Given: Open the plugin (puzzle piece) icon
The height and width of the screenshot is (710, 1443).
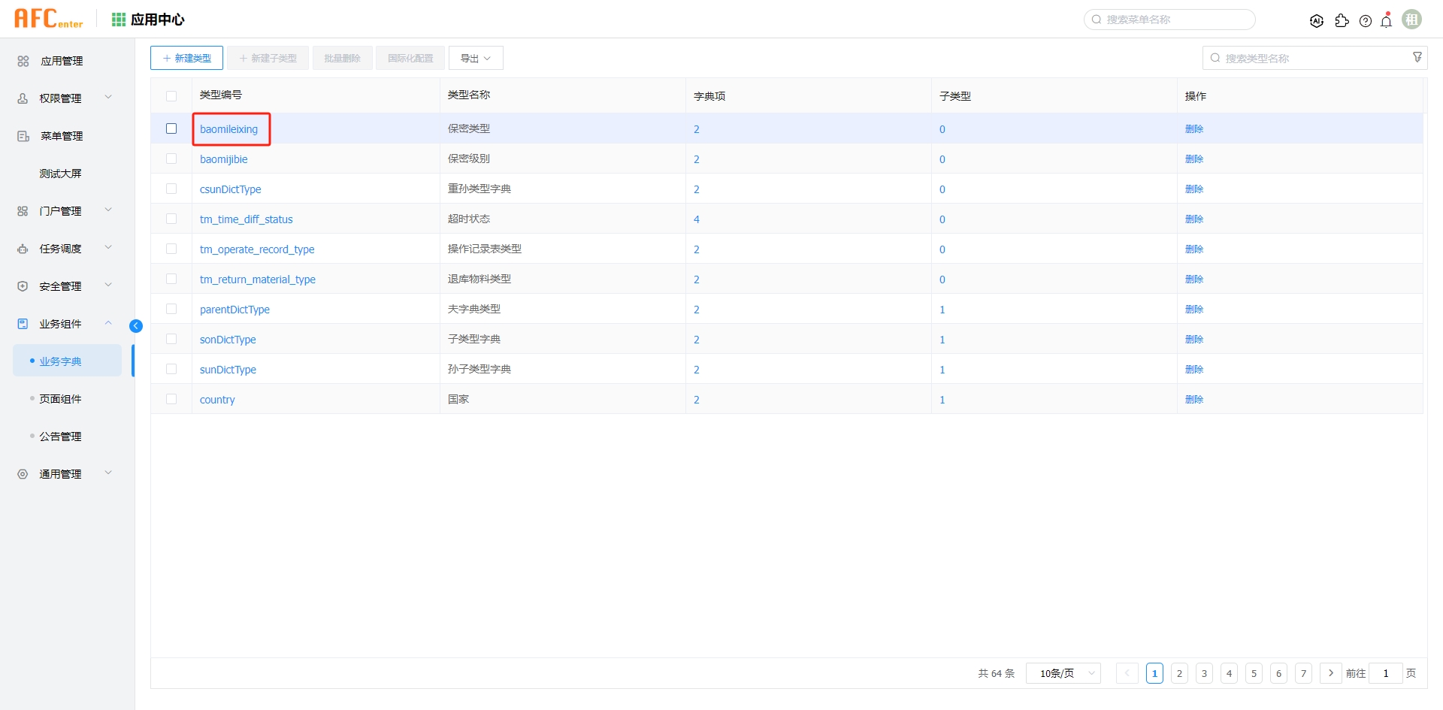Looking at the screenshot, I should [1342, 22].
